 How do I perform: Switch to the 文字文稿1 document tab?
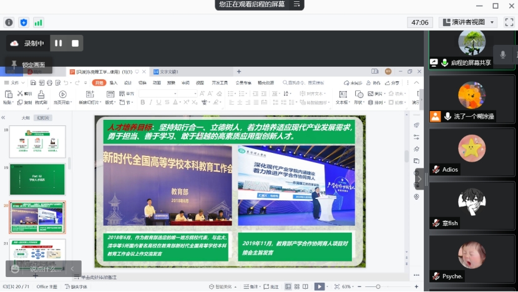(170, 72)
